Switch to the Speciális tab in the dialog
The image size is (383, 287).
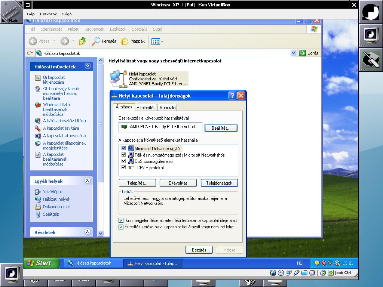coord(168,107)
